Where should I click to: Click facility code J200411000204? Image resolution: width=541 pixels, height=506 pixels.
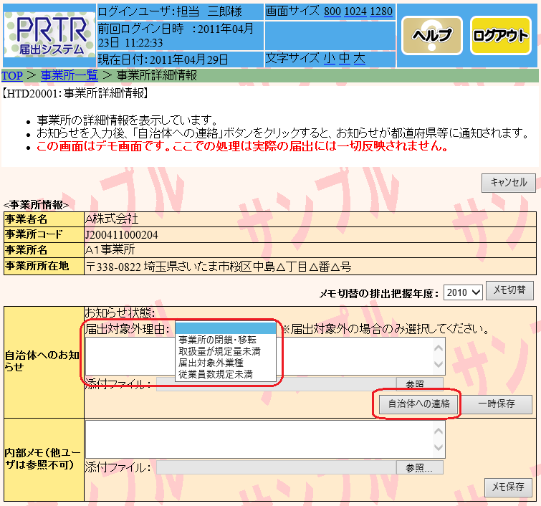(x=121, y=235)
